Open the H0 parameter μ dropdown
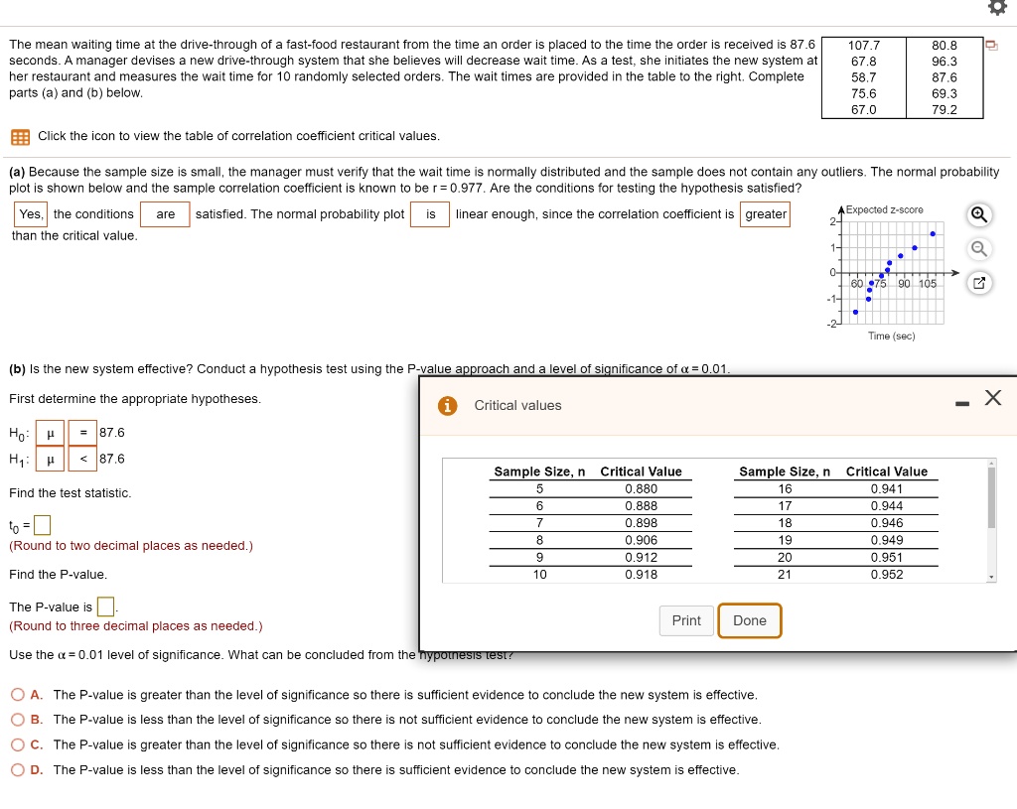The width and height of the screenshot is (1017, 809). coord(50,433)
